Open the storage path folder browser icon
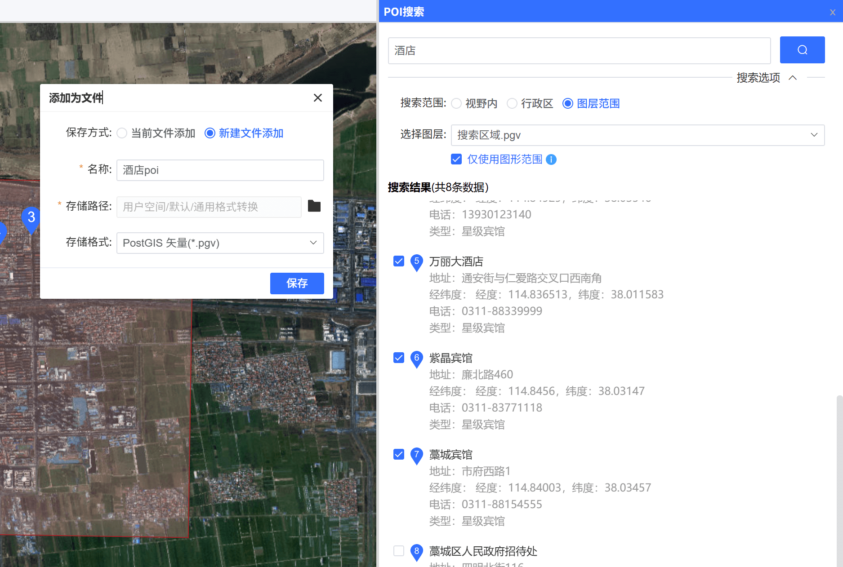Image resolution: width=843 pixels, height=567 pixels. [x=314, y=206]
